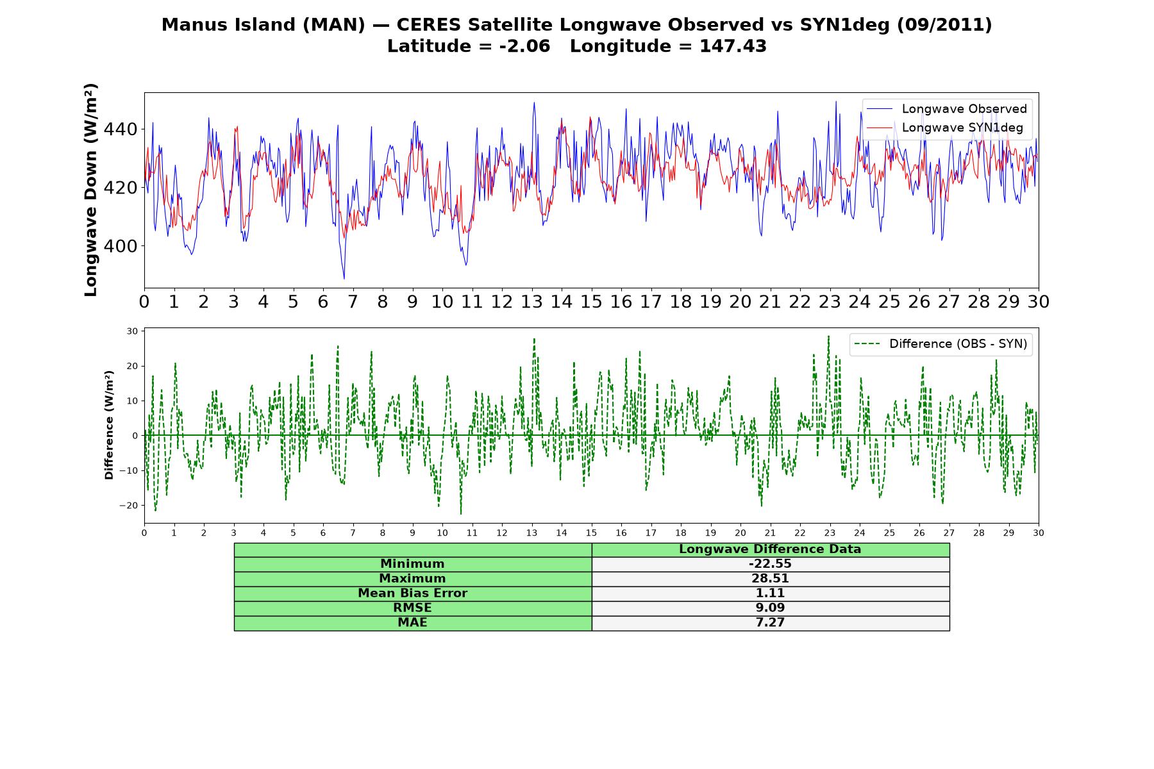Click the Longwave Down y-axis label
This screenshot has height=769, width=1154.
pos(91,190)
